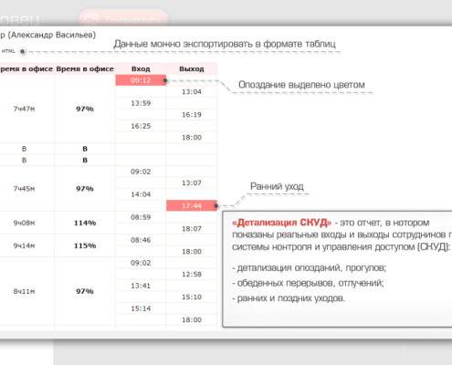Select the 13:04 exit time cell
The width and height of the screenshot is (452, 365).
(192, 92)
